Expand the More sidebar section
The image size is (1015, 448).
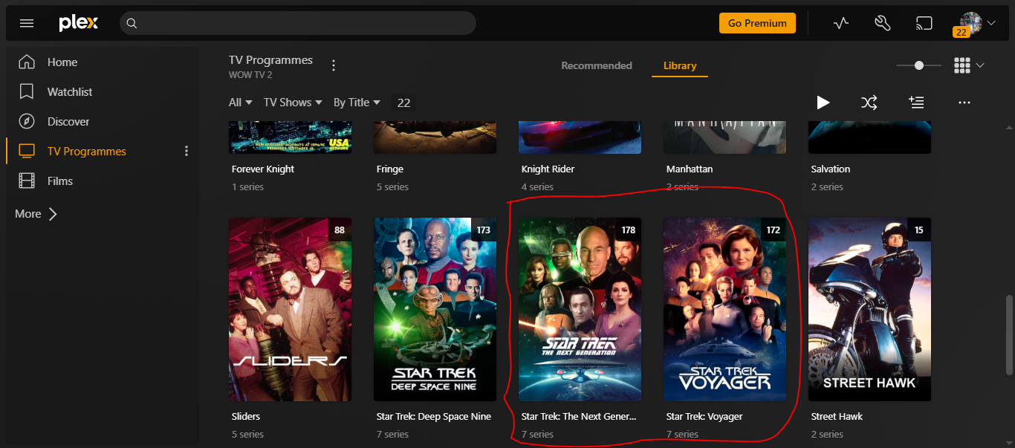pyautogui.click(x=36, y=214)
